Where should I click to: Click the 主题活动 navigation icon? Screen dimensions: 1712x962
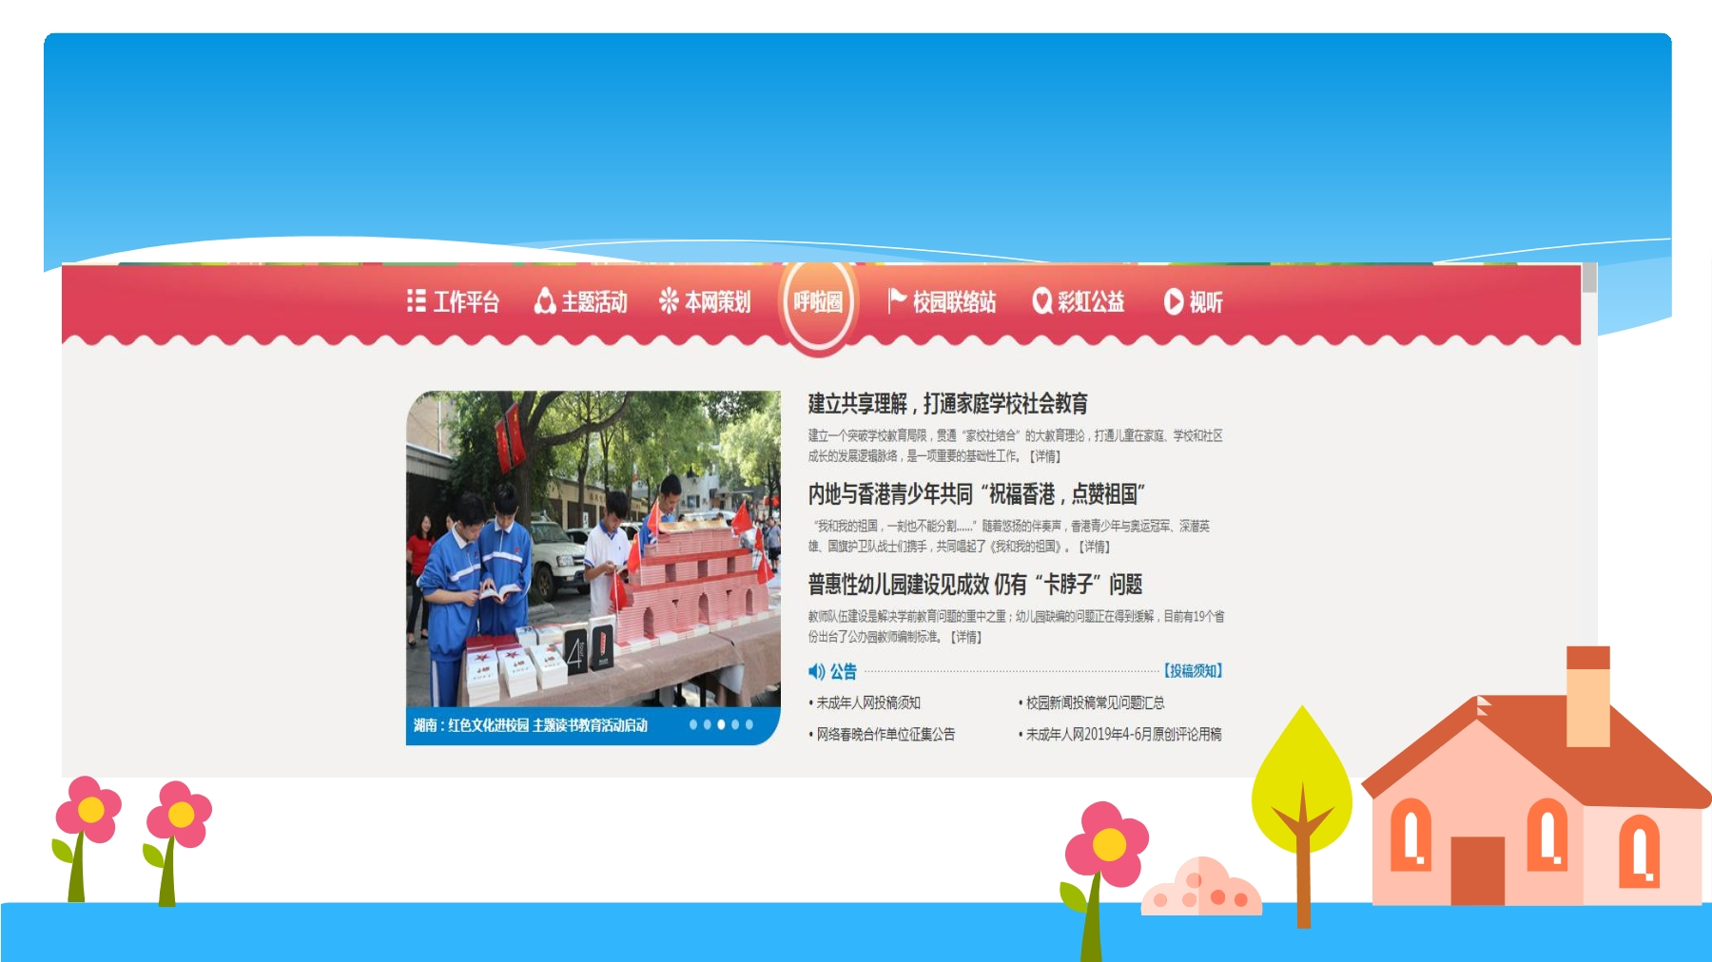click(x=545, y=301)
